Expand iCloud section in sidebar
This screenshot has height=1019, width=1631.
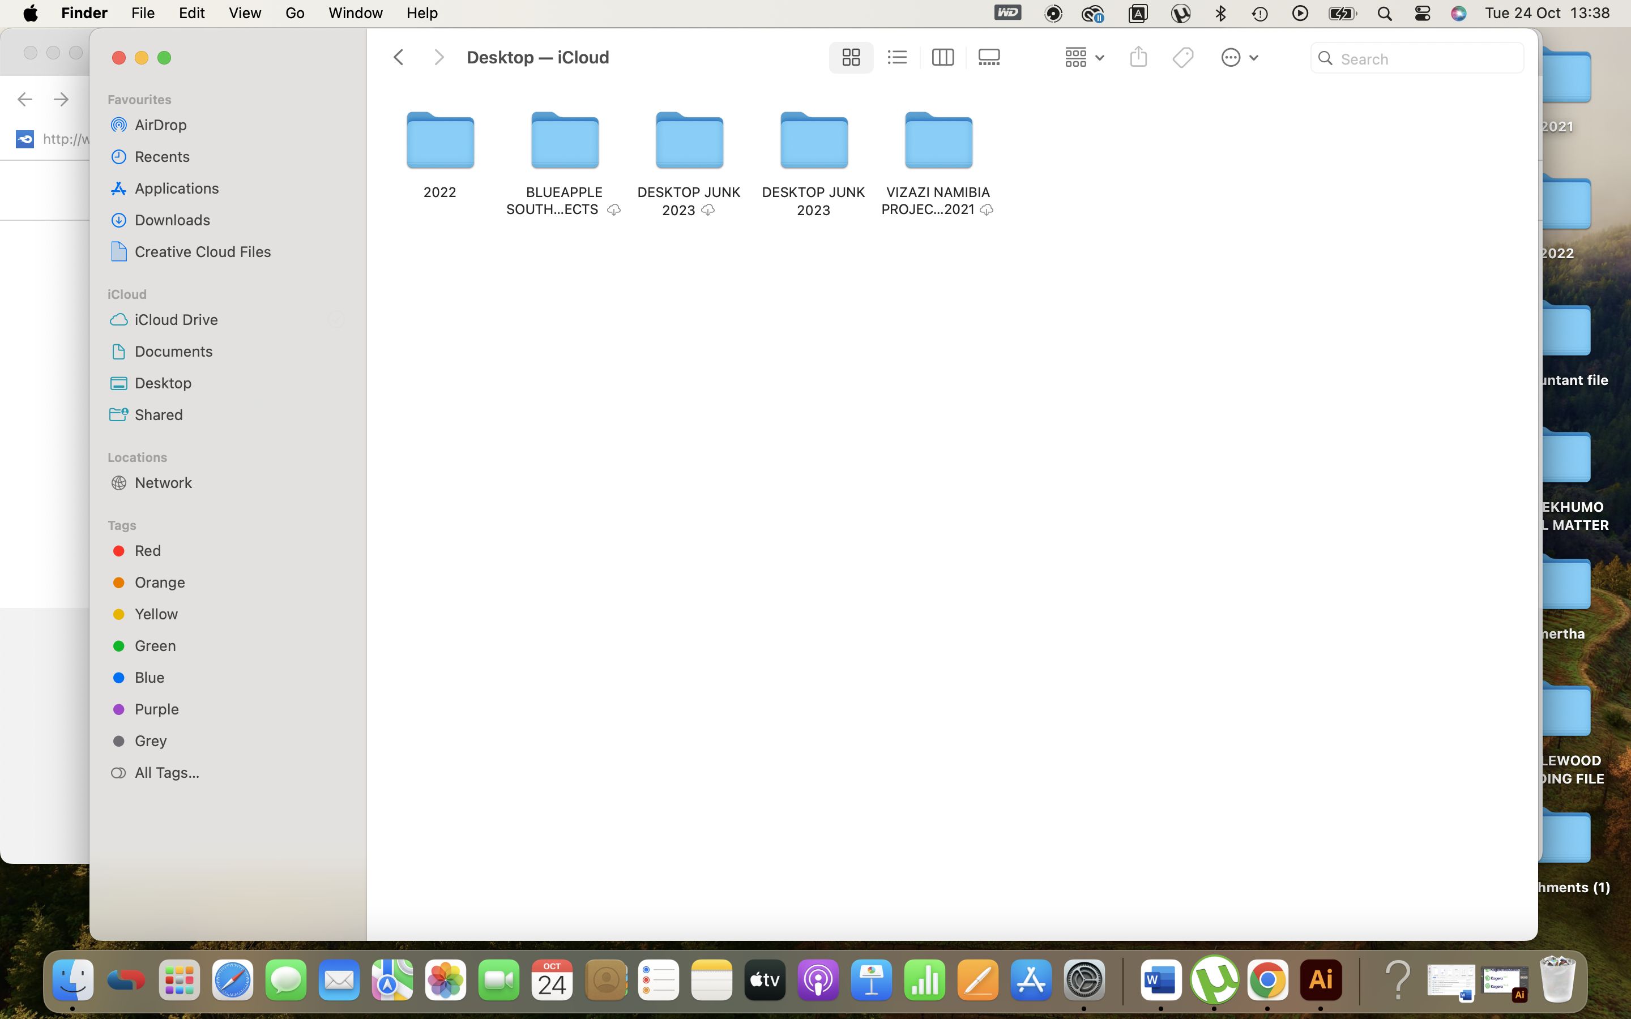tap(127, 292)
